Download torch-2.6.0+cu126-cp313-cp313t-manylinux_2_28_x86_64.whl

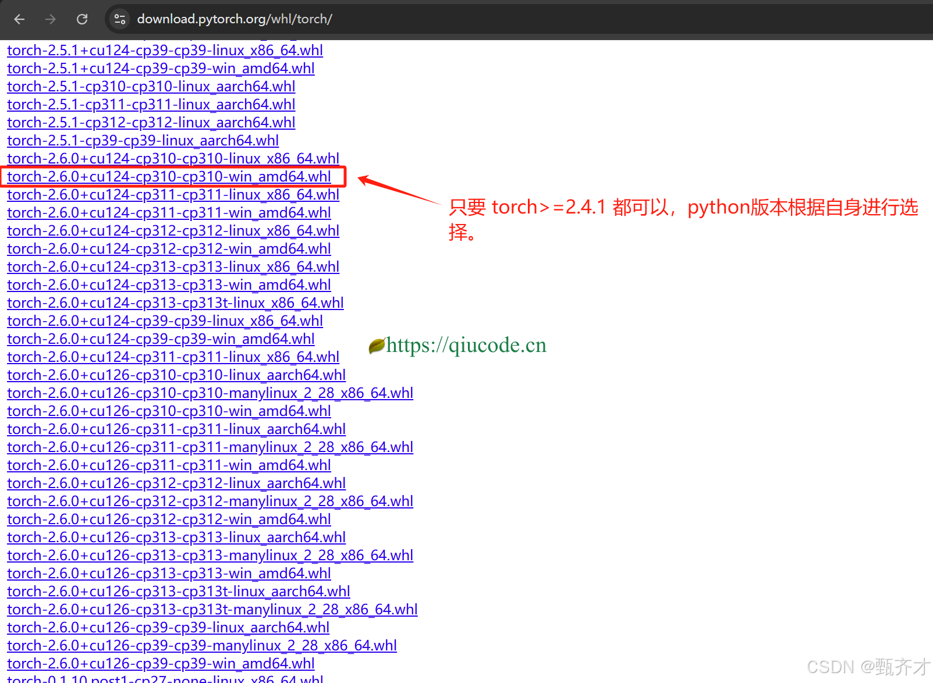tap(212, 610)
